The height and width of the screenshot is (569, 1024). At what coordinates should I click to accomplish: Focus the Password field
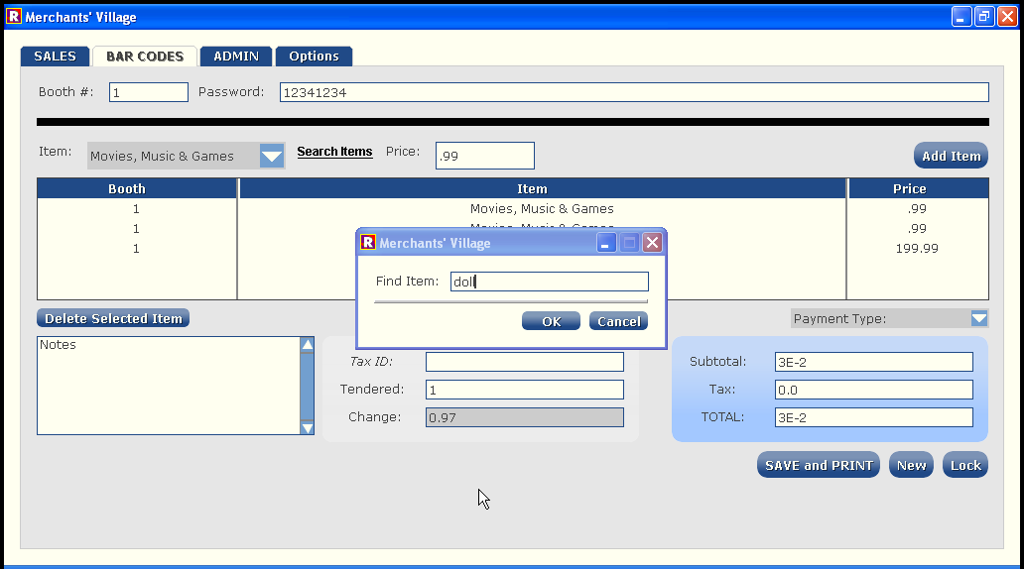click(x=634, y=92)
